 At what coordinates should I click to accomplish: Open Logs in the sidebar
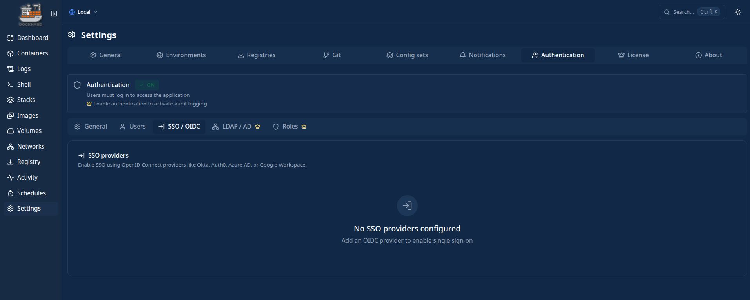31,69
